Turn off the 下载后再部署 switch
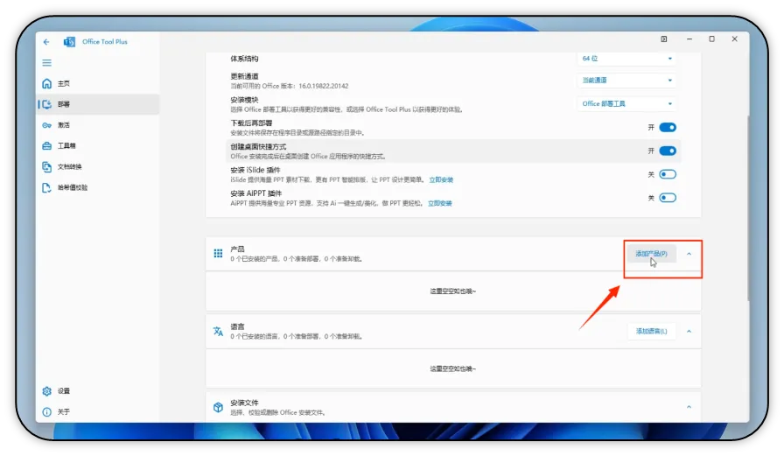784x456 pixels. (x=668, y=128)
